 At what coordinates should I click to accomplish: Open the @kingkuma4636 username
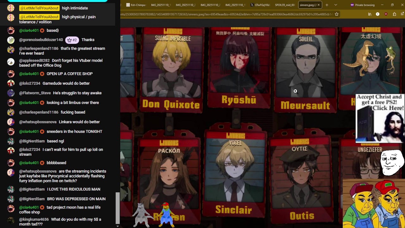coord(34,219)
